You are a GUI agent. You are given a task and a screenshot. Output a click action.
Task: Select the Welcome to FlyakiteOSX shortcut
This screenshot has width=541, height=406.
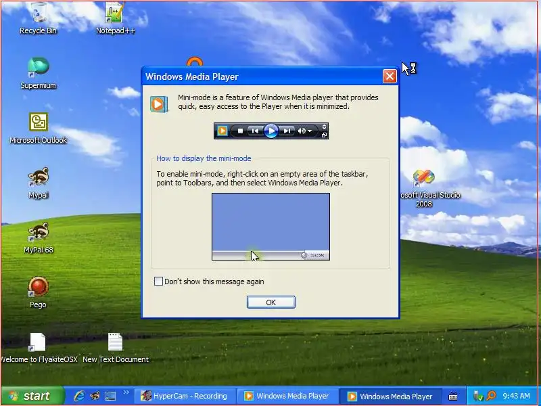click(x=38, y=347)
